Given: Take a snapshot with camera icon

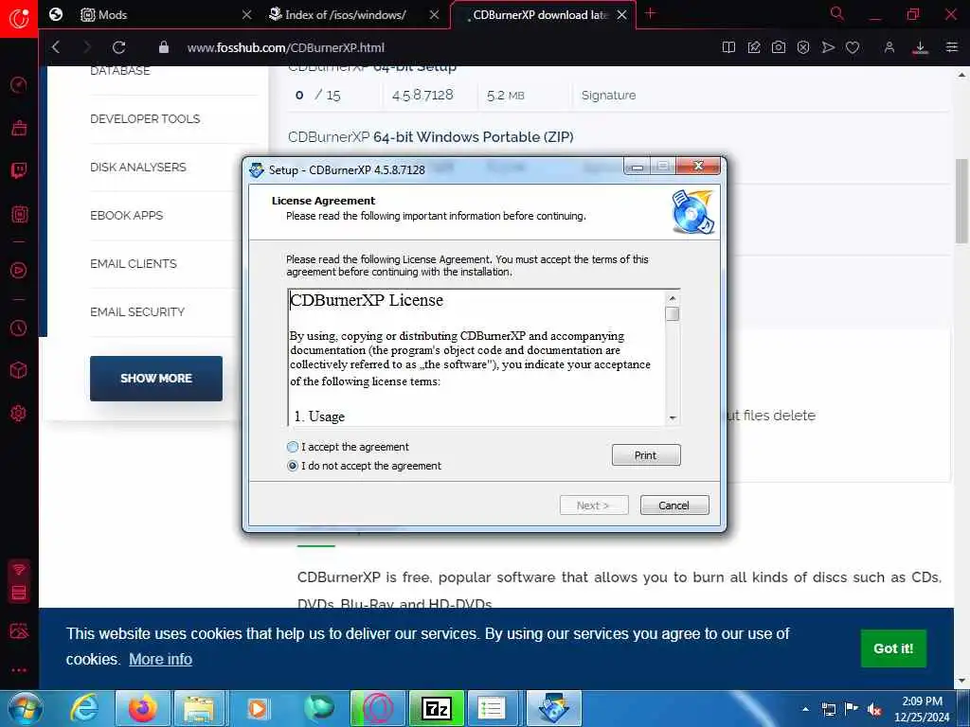Looking at the screenshot, I should [779, 47].
